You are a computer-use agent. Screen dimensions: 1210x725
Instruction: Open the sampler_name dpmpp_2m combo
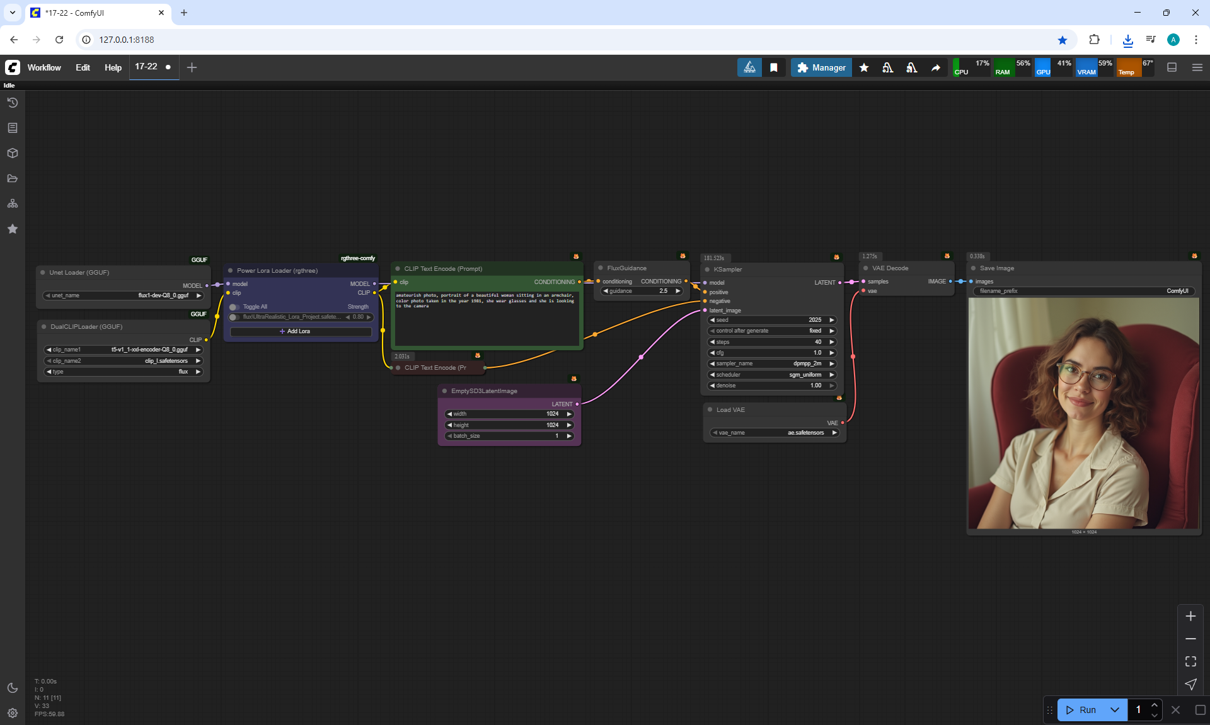coord(773,363)
